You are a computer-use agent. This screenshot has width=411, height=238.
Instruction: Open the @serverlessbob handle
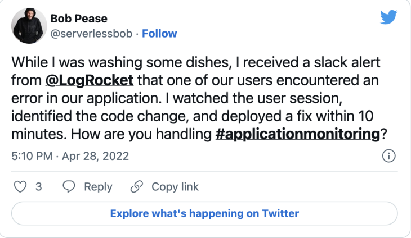coord(91,34)
